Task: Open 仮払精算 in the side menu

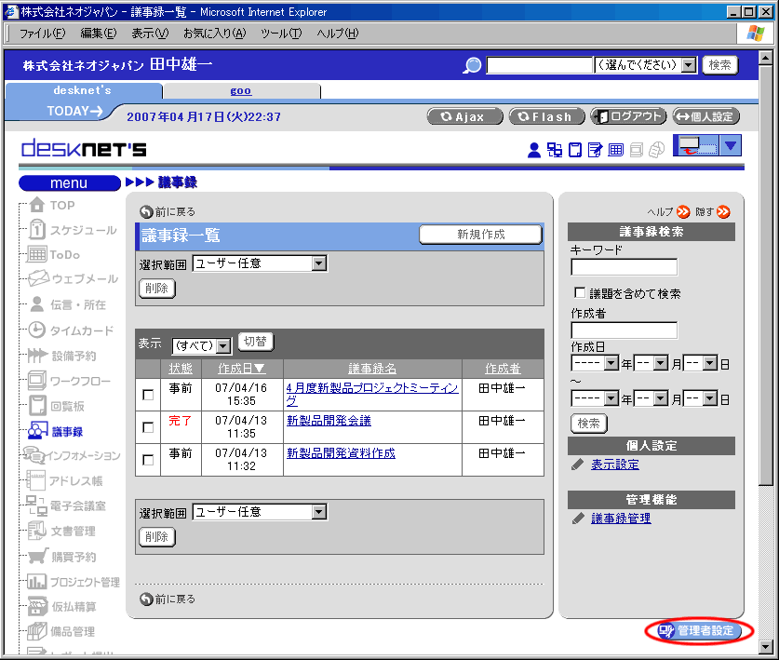Action: (61, 606)
